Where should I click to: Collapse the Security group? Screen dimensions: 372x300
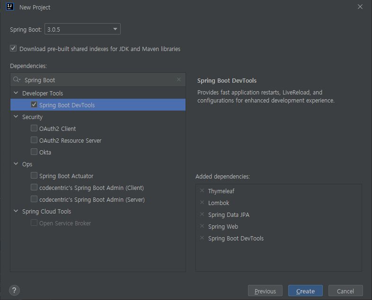(16, 117)
